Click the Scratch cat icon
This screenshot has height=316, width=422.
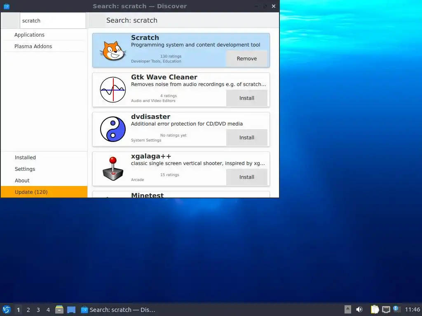[113, 51]
